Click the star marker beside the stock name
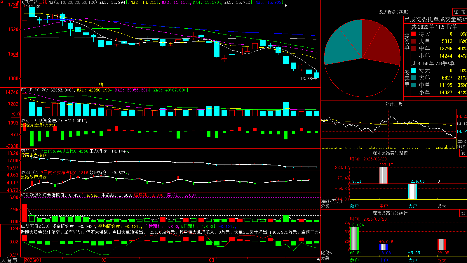The width and height of the screenshot is (467, 263). tap(22, 2)
